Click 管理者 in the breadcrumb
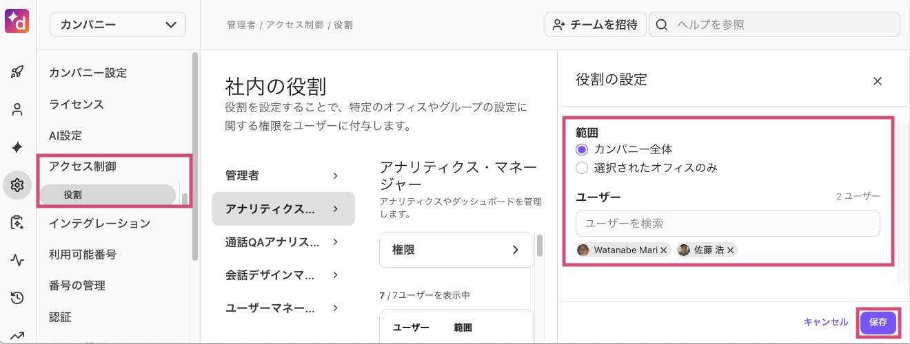Image resolution: width=910 pixels, height=344 pixels. (x=241, y=25)
